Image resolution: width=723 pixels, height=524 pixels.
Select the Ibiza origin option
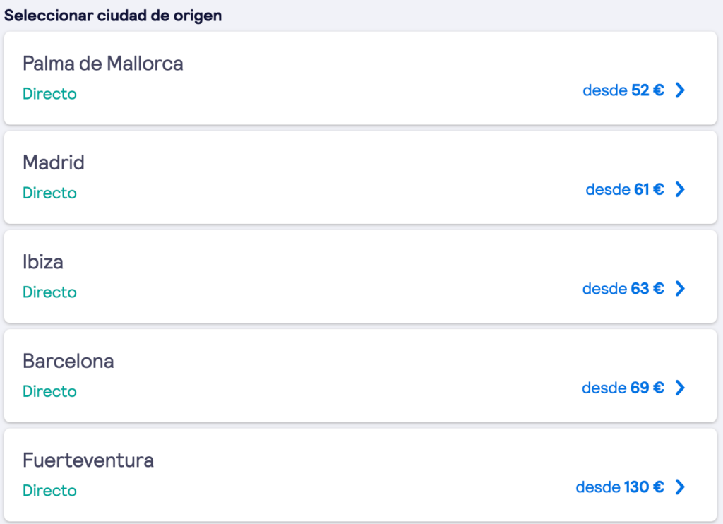pos(43,262)
